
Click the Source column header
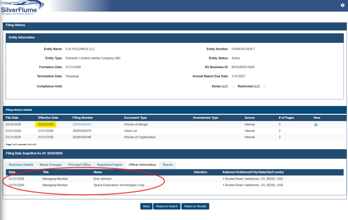tap(250, 118)
